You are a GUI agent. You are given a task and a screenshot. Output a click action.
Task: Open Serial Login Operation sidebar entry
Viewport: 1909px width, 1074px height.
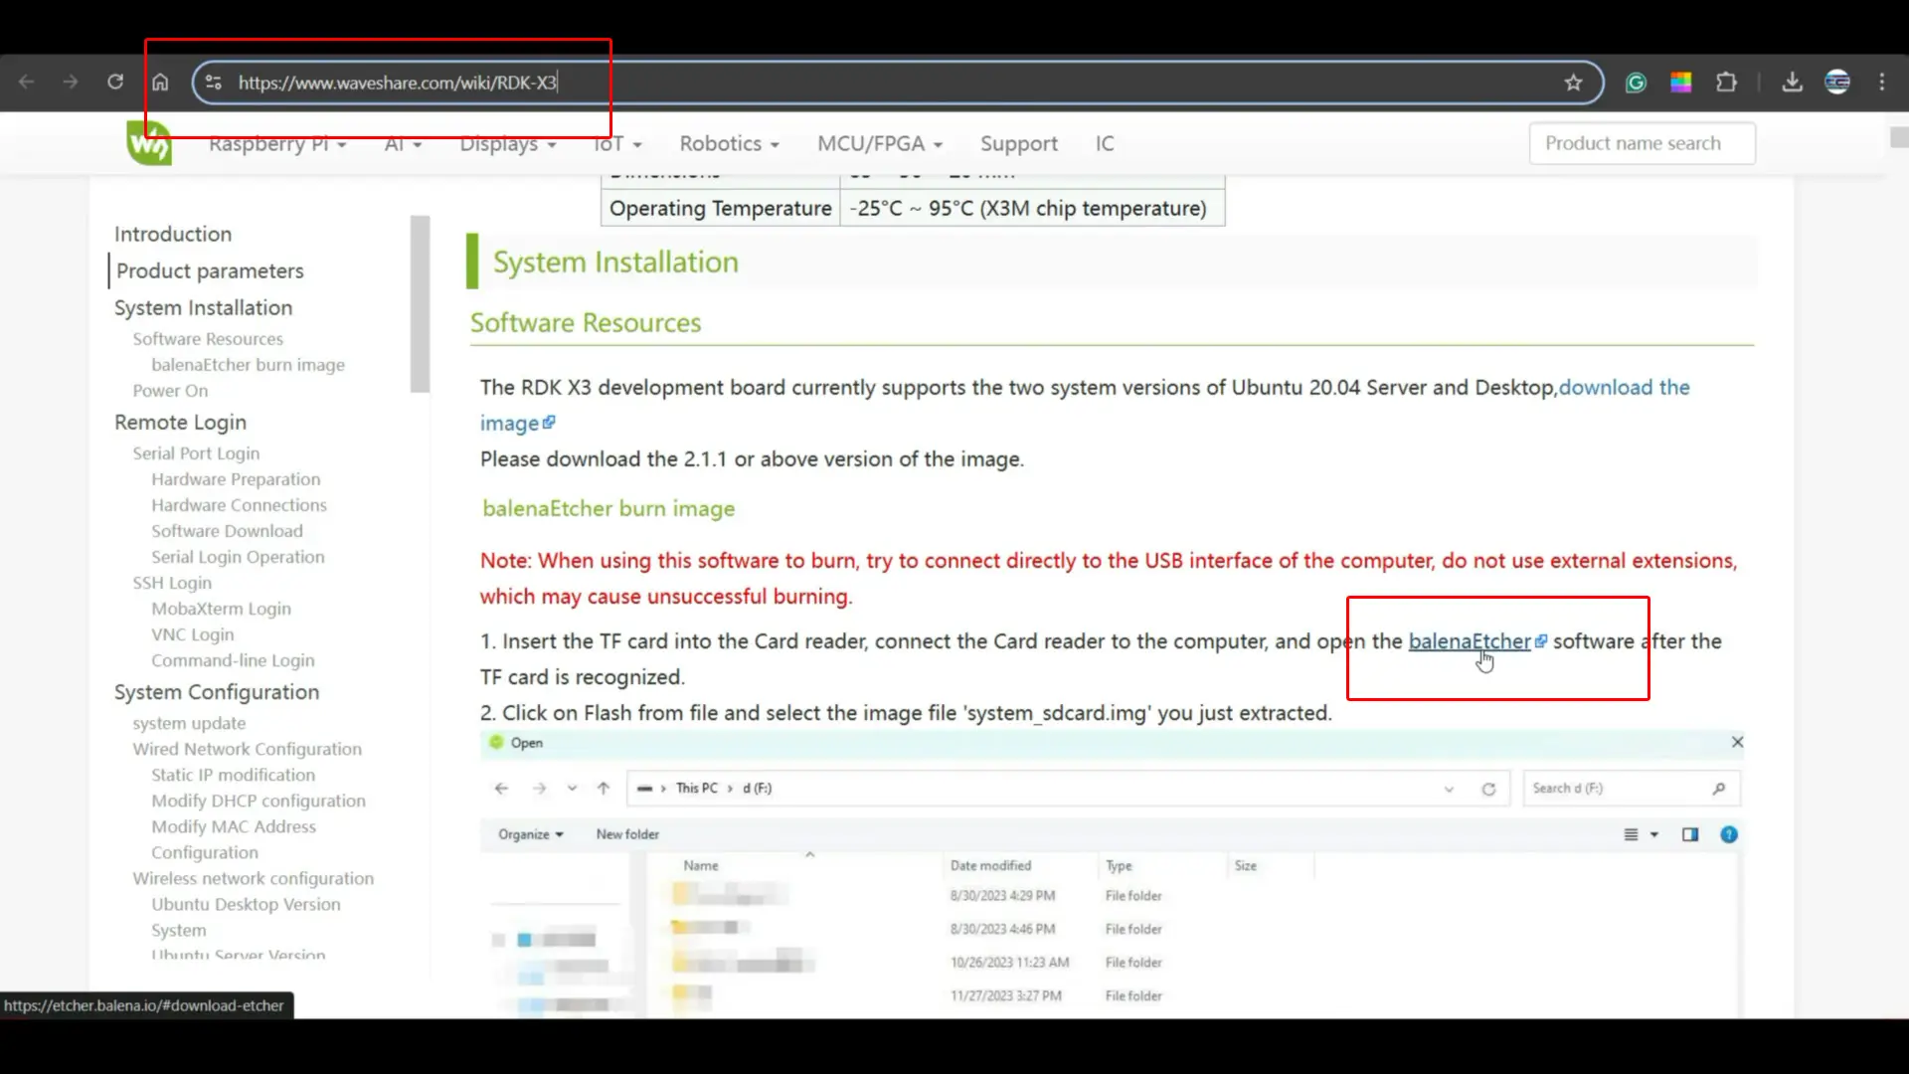[238, 557]
